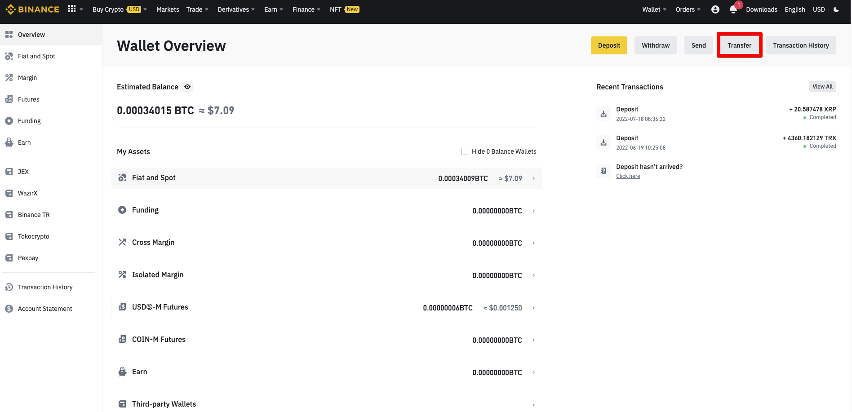Click the XRP deposit download icon
Viewport: 852px width, 412px height.
coord(603,114)
